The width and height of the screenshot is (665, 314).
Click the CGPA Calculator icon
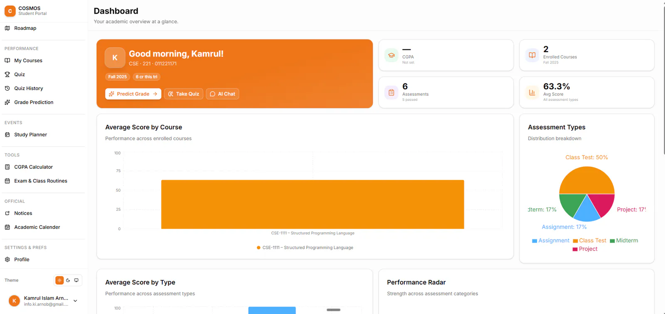click(x=7, y=167)
